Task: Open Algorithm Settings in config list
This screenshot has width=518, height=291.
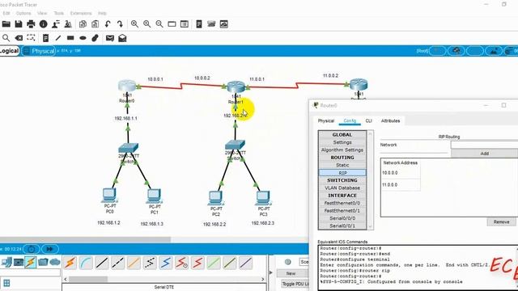Action: [342, 150]
